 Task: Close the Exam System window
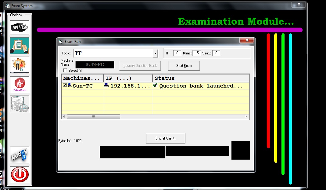[x=299, y=4]
